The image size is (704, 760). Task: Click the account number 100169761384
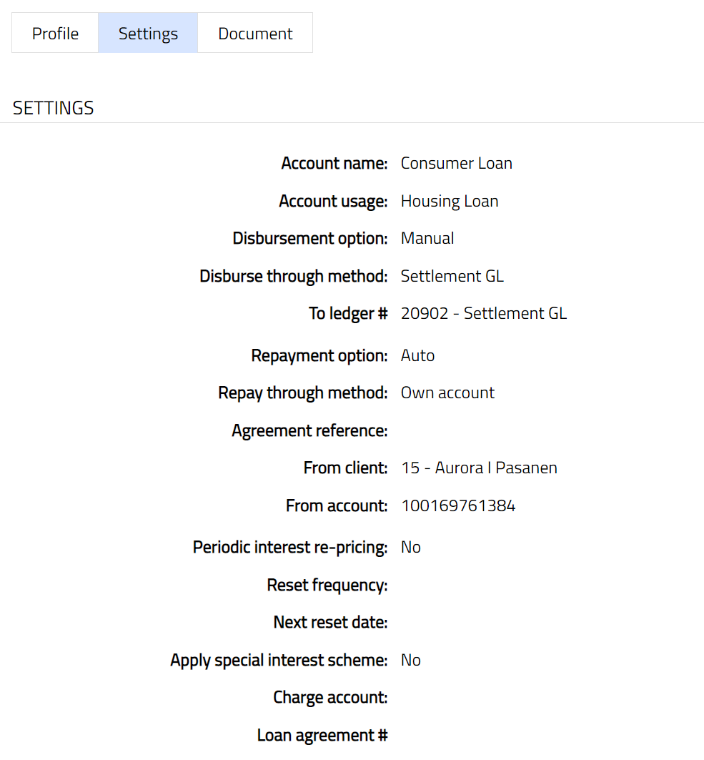click(x=457, y=505)
